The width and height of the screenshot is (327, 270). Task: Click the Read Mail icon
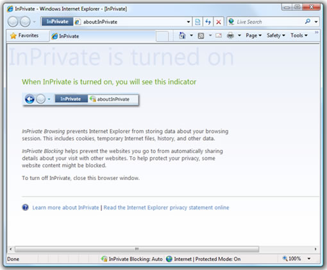coord(219,35)
